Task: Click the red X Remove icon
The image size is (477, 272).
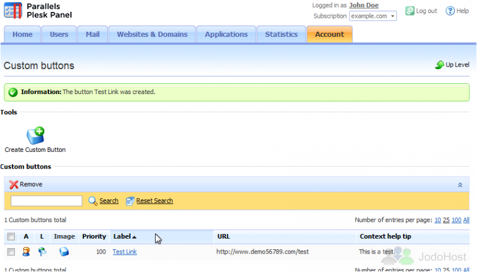Action: pyautogui.click(x=13, y=185)
